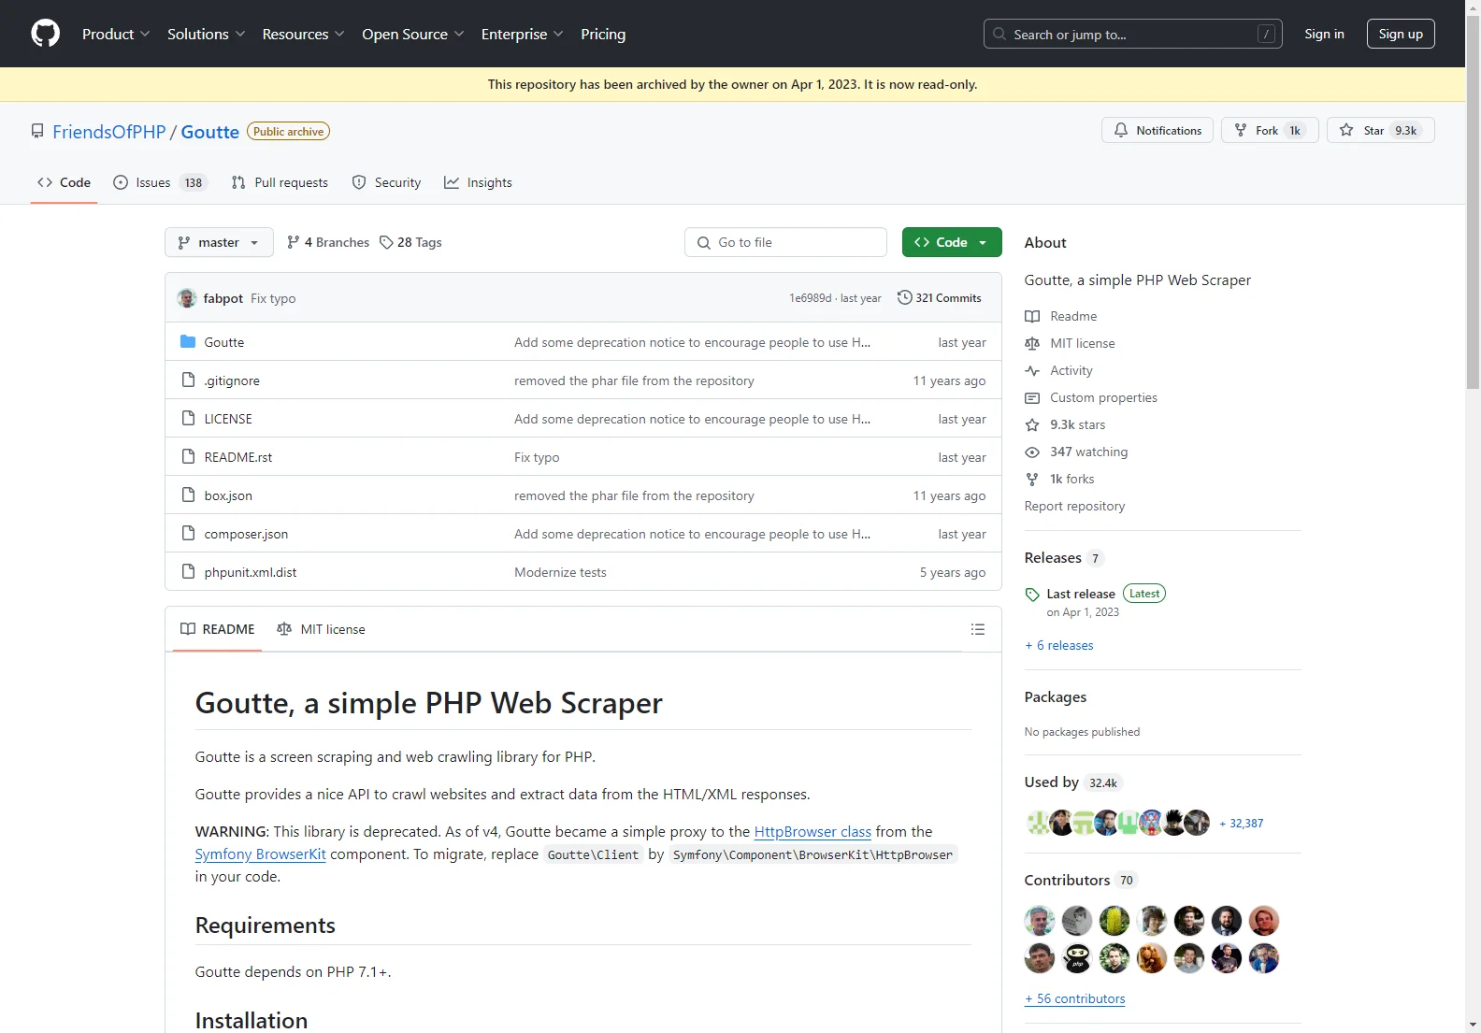Viewport: 1481px width, 1033px height.
Task: Go to the Pricing page
Action: (603, 34)
